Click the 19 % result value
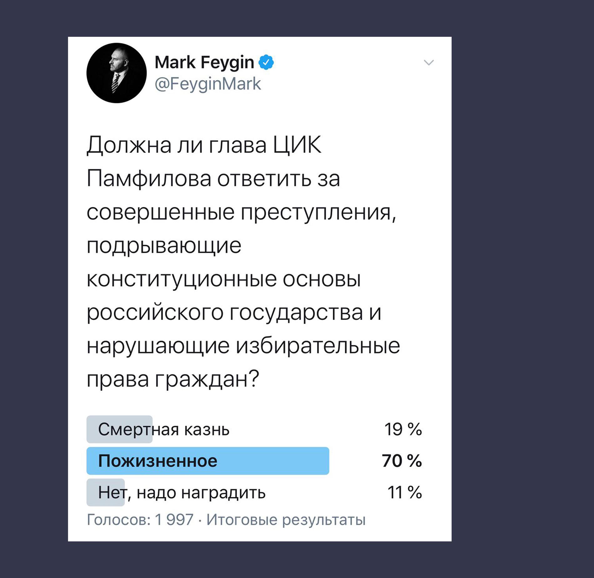594x578 pixels. 403,429
